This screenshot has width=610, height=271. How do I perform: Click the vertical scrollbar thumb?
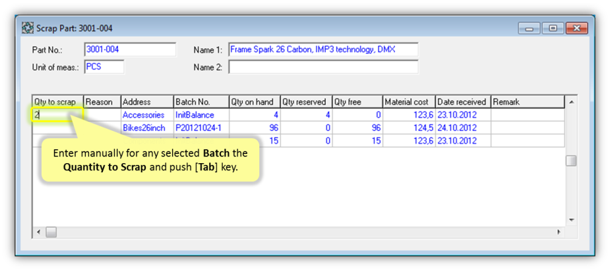tap(571, 160)
